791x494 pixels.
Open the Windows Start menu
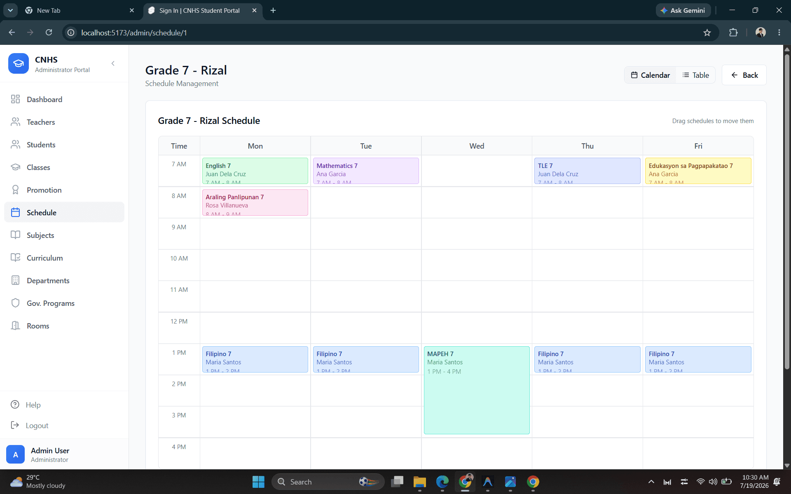[258, 482]
